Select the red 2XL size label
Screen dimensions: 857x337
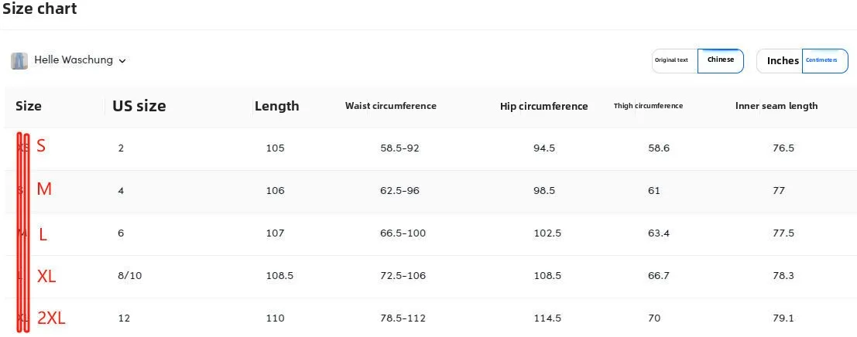[51, 317]
